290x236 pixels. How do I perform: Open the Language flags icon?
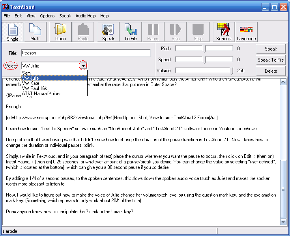(246, 32)
